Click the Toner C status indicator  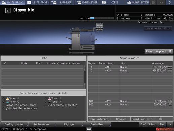[x=4, y=102]
